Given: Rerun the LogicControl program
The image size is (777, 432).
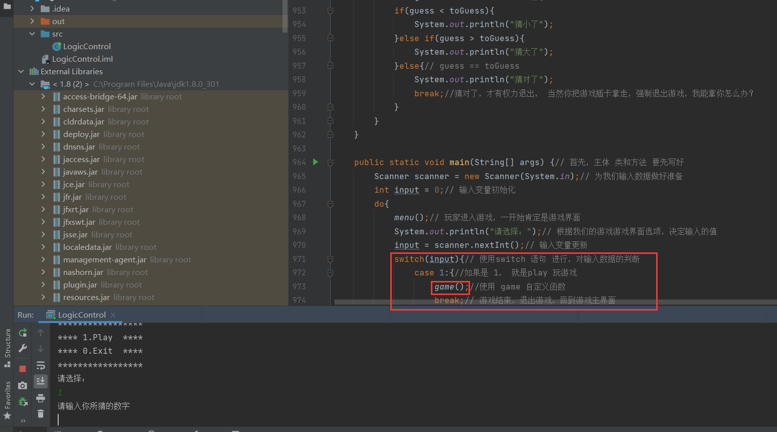Looking at the screenshot, I should click(x=23, y=333).
